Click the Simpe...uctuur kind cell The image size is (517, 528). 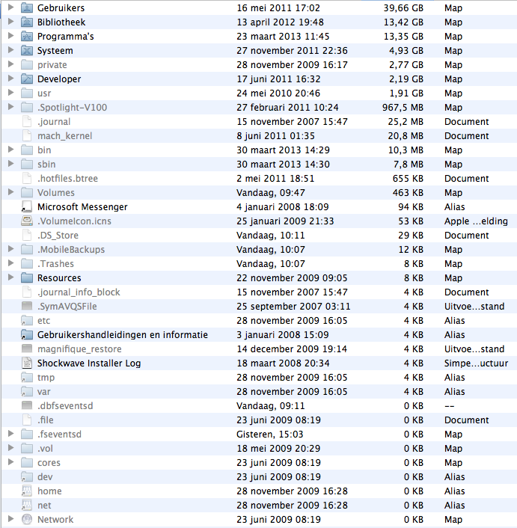pos(476,363)
